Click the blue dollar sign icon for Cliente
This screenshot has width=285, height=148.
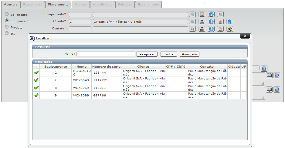pyautogui.click(x=230, y=22)
